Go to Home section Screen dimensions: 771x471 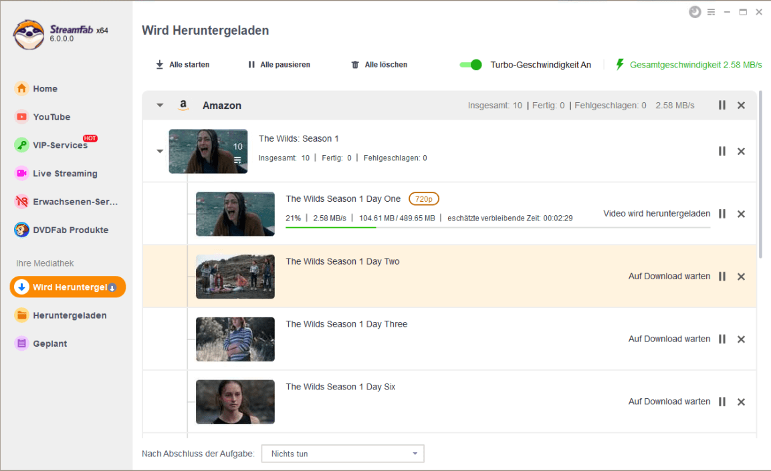pyautogui.click(x=45, y=88)
